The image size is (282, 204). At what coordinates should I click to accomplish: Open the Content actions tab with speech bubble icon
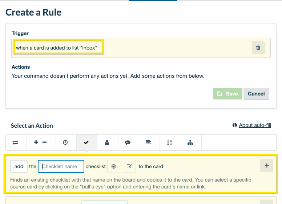pos(128,143)
